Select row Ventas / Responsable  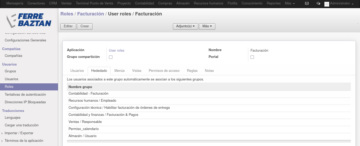tap(209, 122)
